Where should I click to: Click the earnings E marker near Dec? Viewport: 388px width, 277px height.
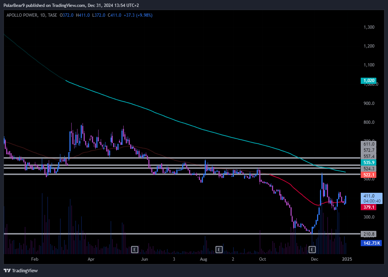tap(312, 249)
